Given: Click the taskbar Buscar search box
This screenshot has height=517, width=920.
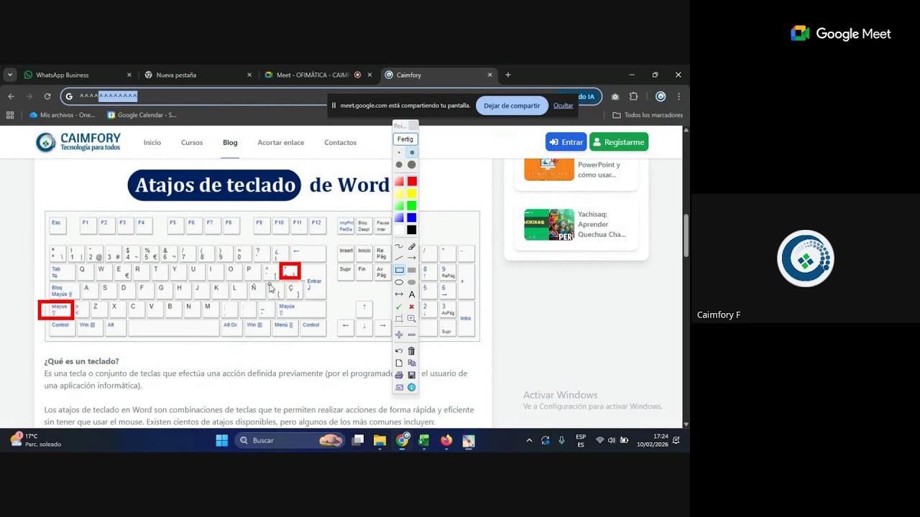Looking at the screenshot, I should point(290,440).
